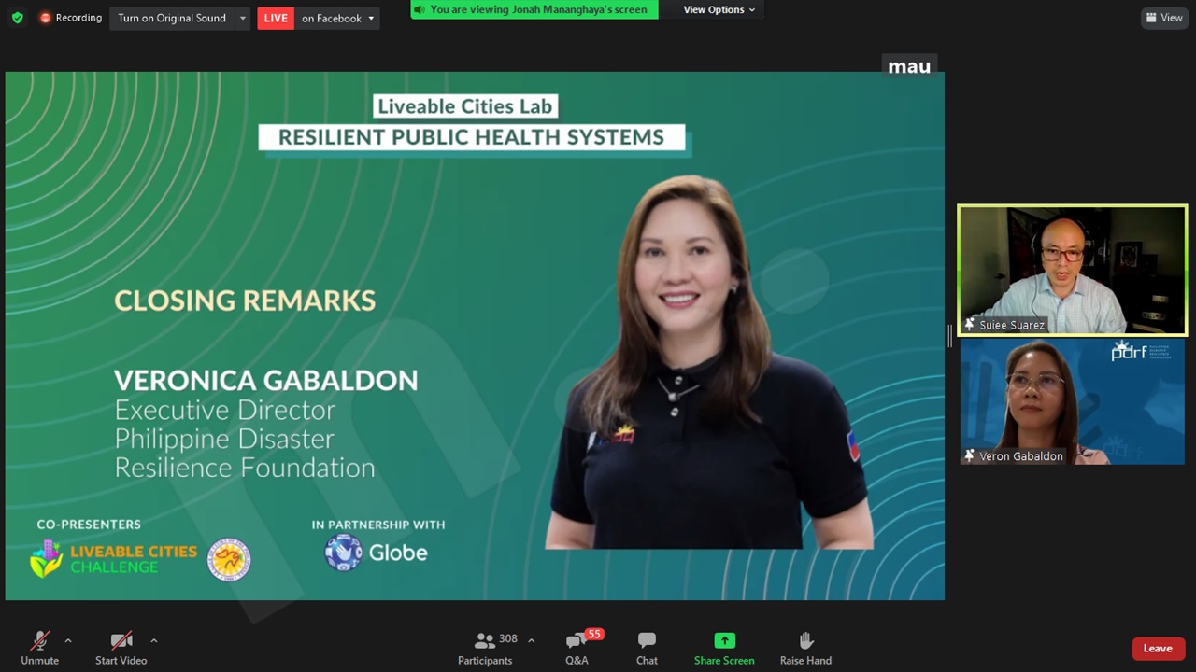Click the red Recording indicator
Viewport: 1196px width, 672px height.
click(x=71, y=18)
